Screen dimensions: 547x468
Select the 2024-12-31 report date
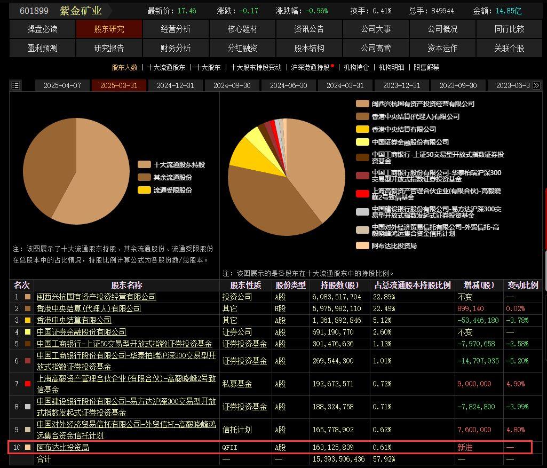(176, 85)
